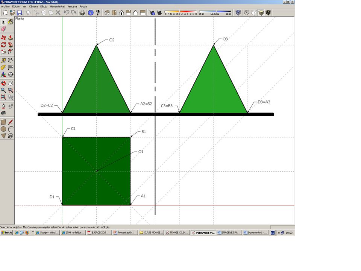Screen dimensions: 361x271
Task: Toggle shadows display icon
Action: pos(159,13)
